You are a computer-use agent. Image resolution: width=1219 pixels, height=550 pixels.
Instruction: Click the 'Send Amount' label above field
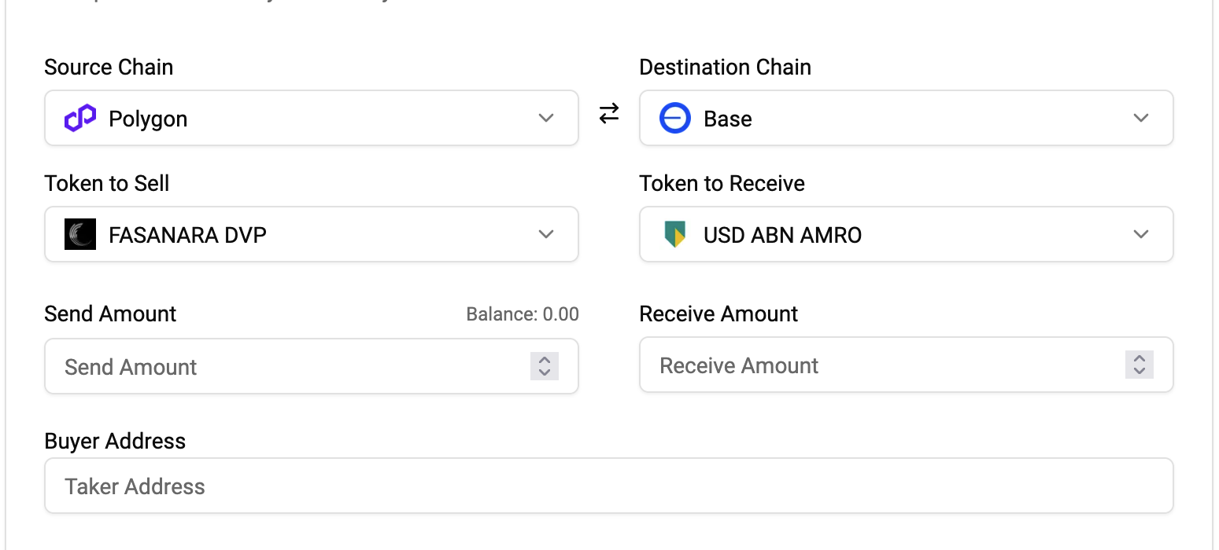pyautogui.click(x=110, y=313)
